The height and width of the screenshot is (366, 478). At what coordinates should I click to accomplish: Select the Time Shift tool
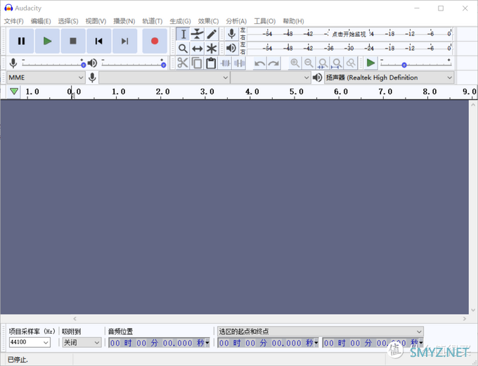coord(198,49)
